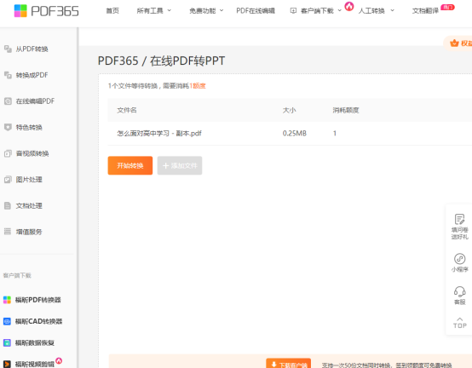Click the flame hot badge on navigation
The image size is (472, 368).
pyautogui.click(x=349, y=6)
